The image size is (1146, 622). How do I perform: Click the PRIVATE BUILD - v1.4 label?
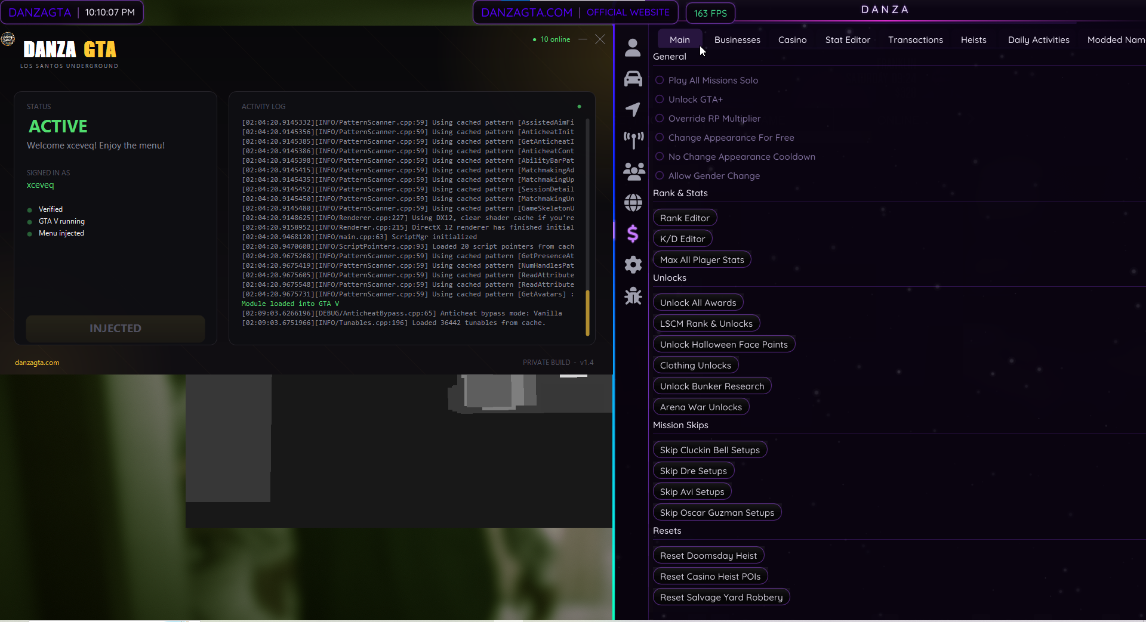(x=558, y=363)
